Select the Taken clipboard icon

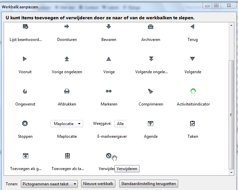[192, 123]
